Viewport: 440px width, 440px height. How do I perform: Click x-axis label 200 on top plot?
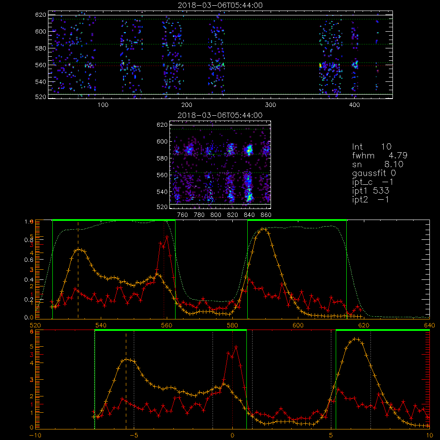pos(187,105)
